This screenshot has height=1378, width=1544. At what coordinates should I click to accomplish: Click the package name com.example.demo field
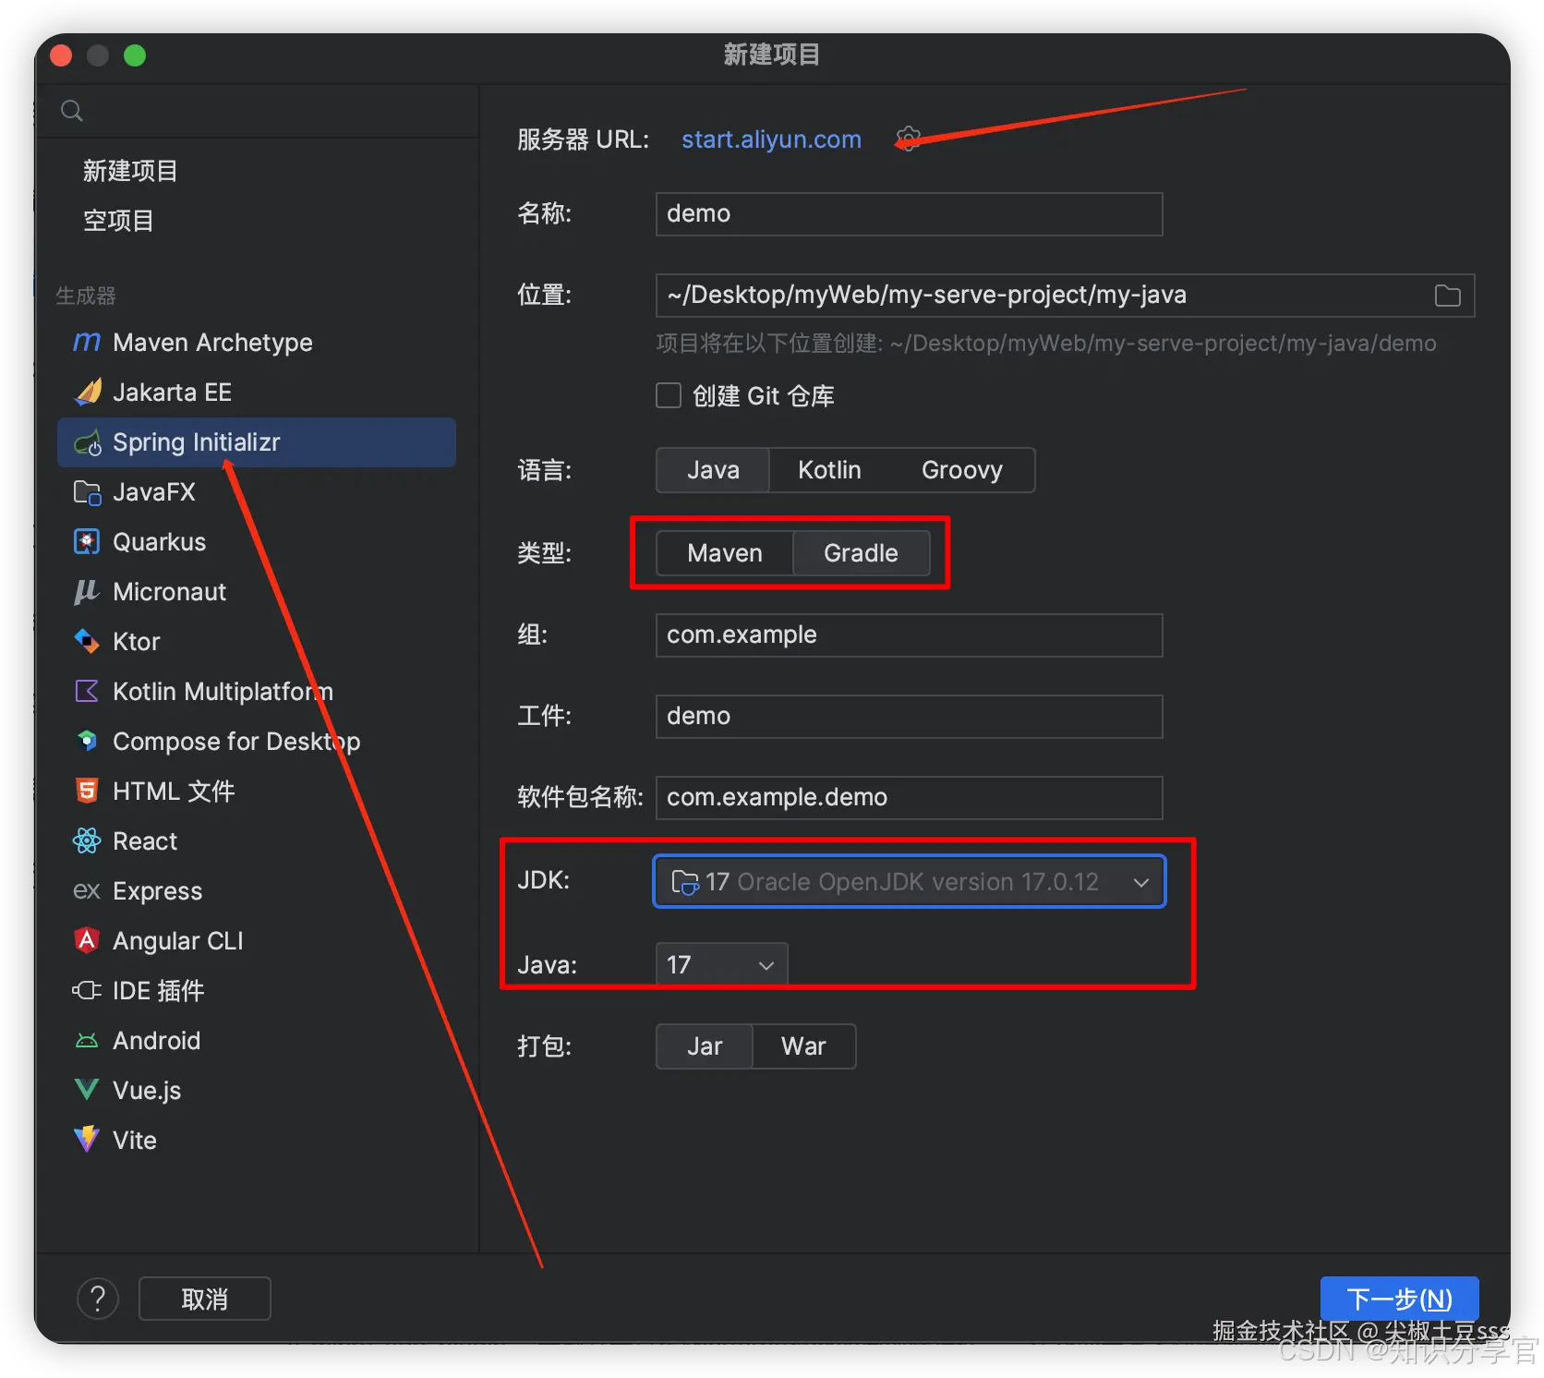coord(909,798)
